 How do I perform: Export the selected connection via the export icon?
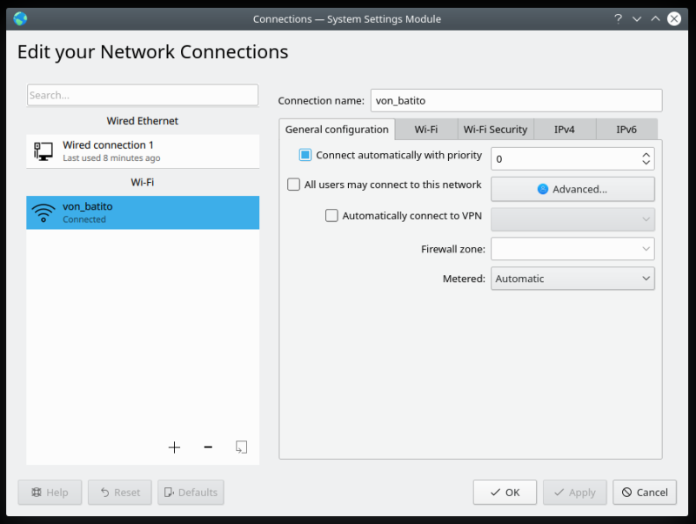(x=241, y=447)
